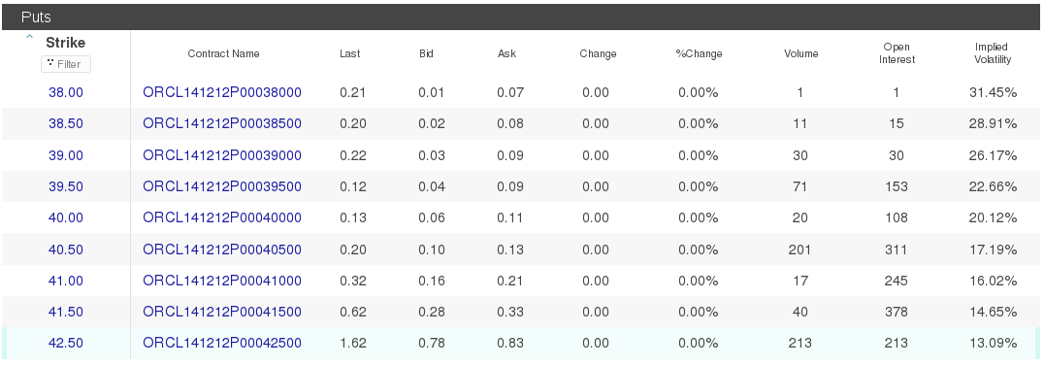Sort by the Last column header
This screenshot has height=366, width=1044.
(349, 54)
